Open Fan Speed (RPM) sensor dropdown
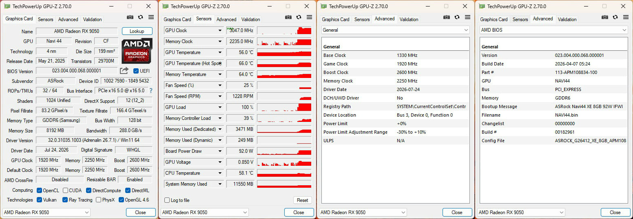Screen dimensions: 633x219 [220, 96]
